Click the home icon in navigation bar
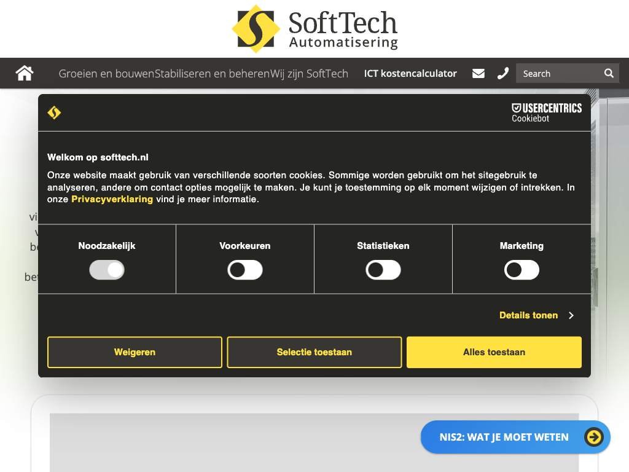 pyautogui.click(x=25, y=74)
